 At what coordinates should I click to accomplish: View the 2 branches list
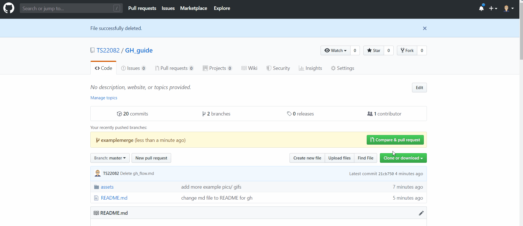pyautogui.click(x=216, y=114)
